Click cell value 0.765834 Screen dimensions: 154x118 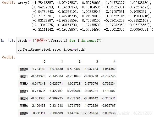pyautogui.click(x=109, y=84)
